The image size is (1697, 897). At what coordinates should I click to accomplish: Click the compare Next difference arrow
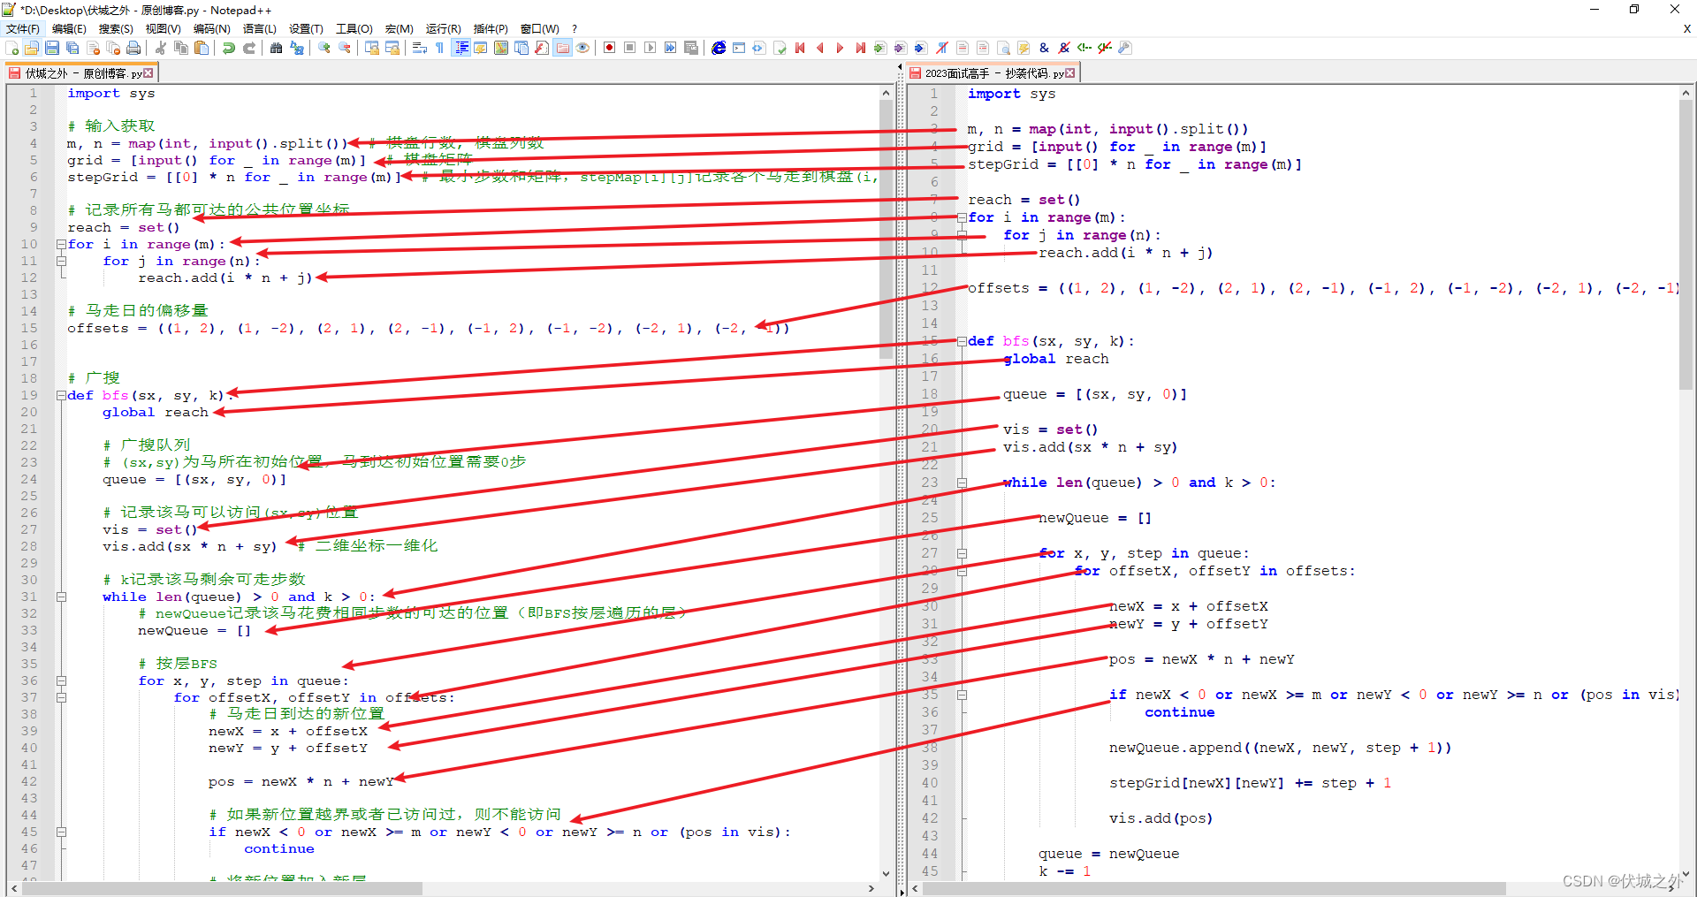(x=841, y=48)
